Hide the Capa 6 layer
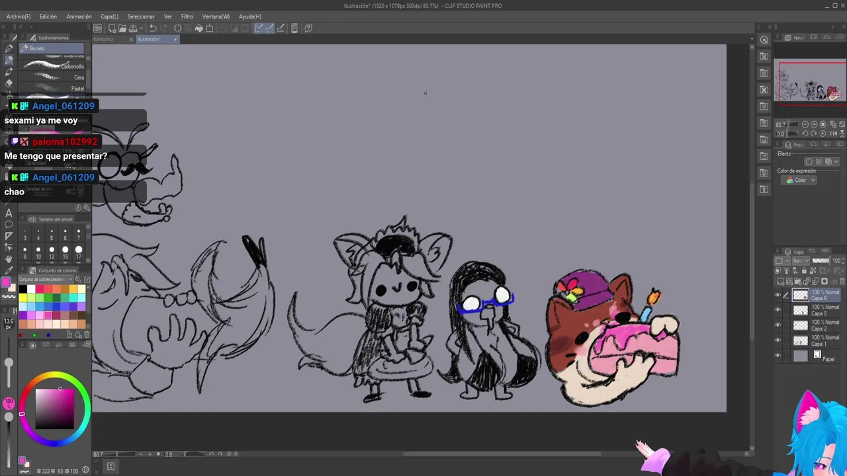This screenshot has width=847, height=476. (778, 295)
